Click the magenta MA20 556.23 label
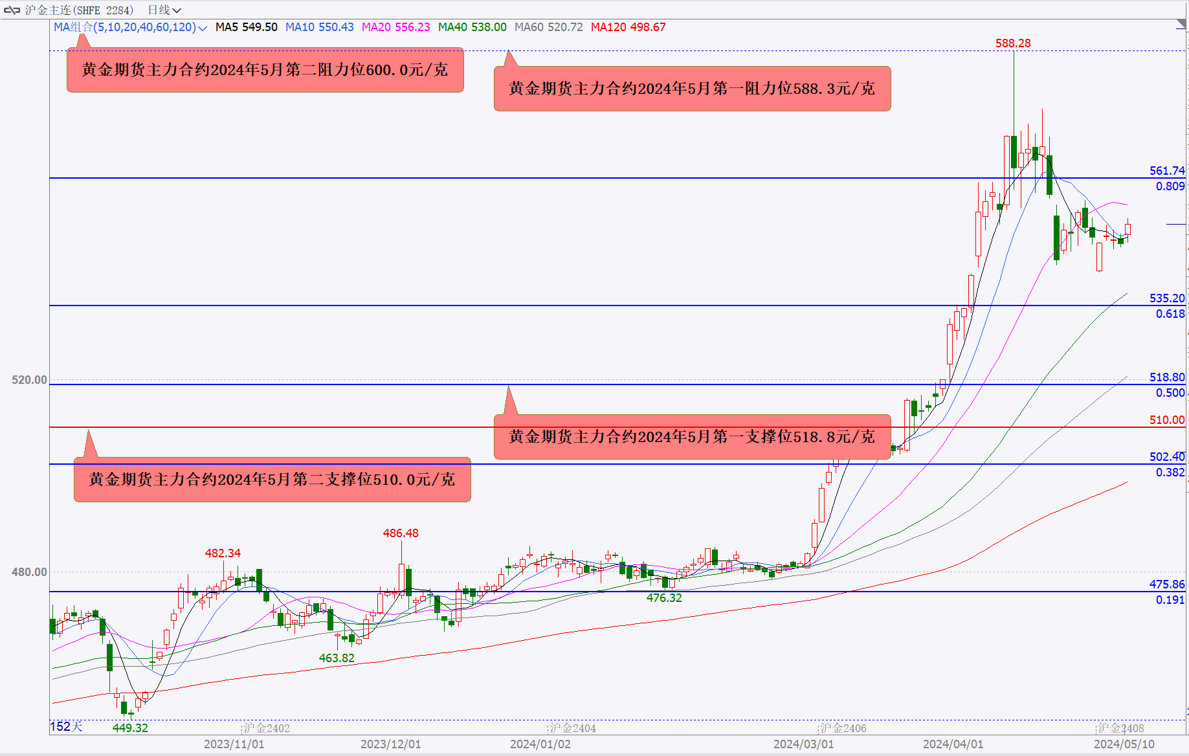 click(x=395, y=27)
